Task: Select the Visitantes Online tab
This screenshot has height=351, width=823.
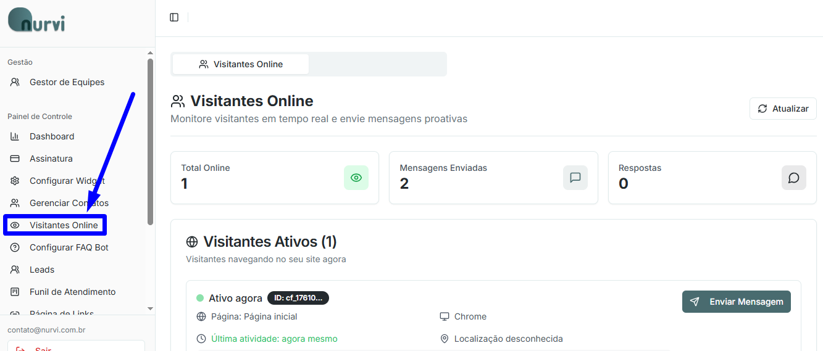Action: 241,64
